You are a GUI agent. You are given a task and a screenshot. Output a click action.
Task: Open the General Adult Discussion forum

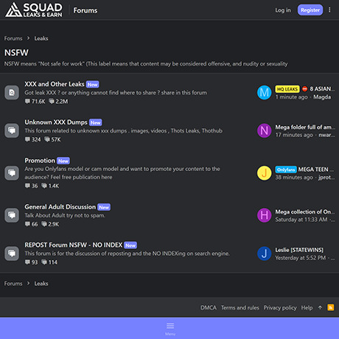(60, 207)
